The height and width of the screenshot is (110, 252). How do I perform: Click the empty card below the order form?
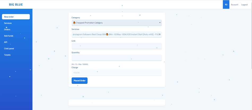point(117,103)
